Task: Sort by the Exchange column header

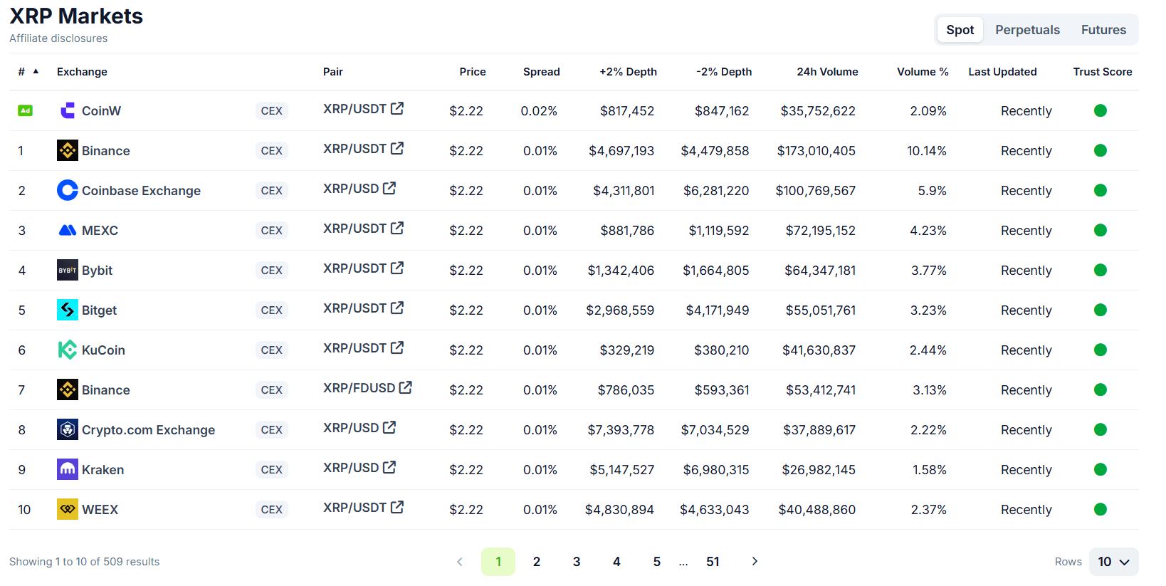Action: 82,72
